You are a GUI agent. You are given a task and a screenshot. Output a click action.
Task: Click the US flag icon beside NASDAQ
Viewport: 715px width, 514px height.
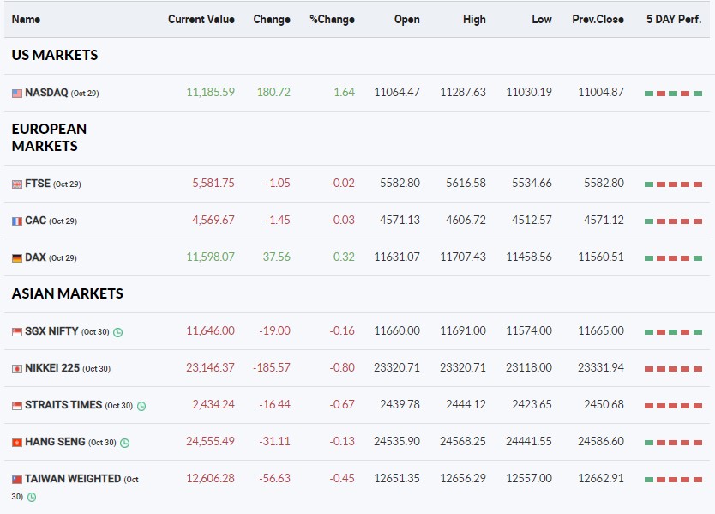17,94
